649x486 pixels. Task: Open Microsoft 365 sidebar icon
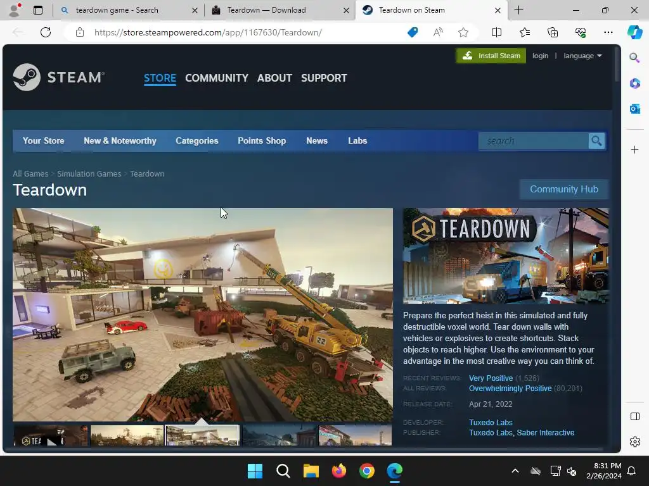point(634,83)
